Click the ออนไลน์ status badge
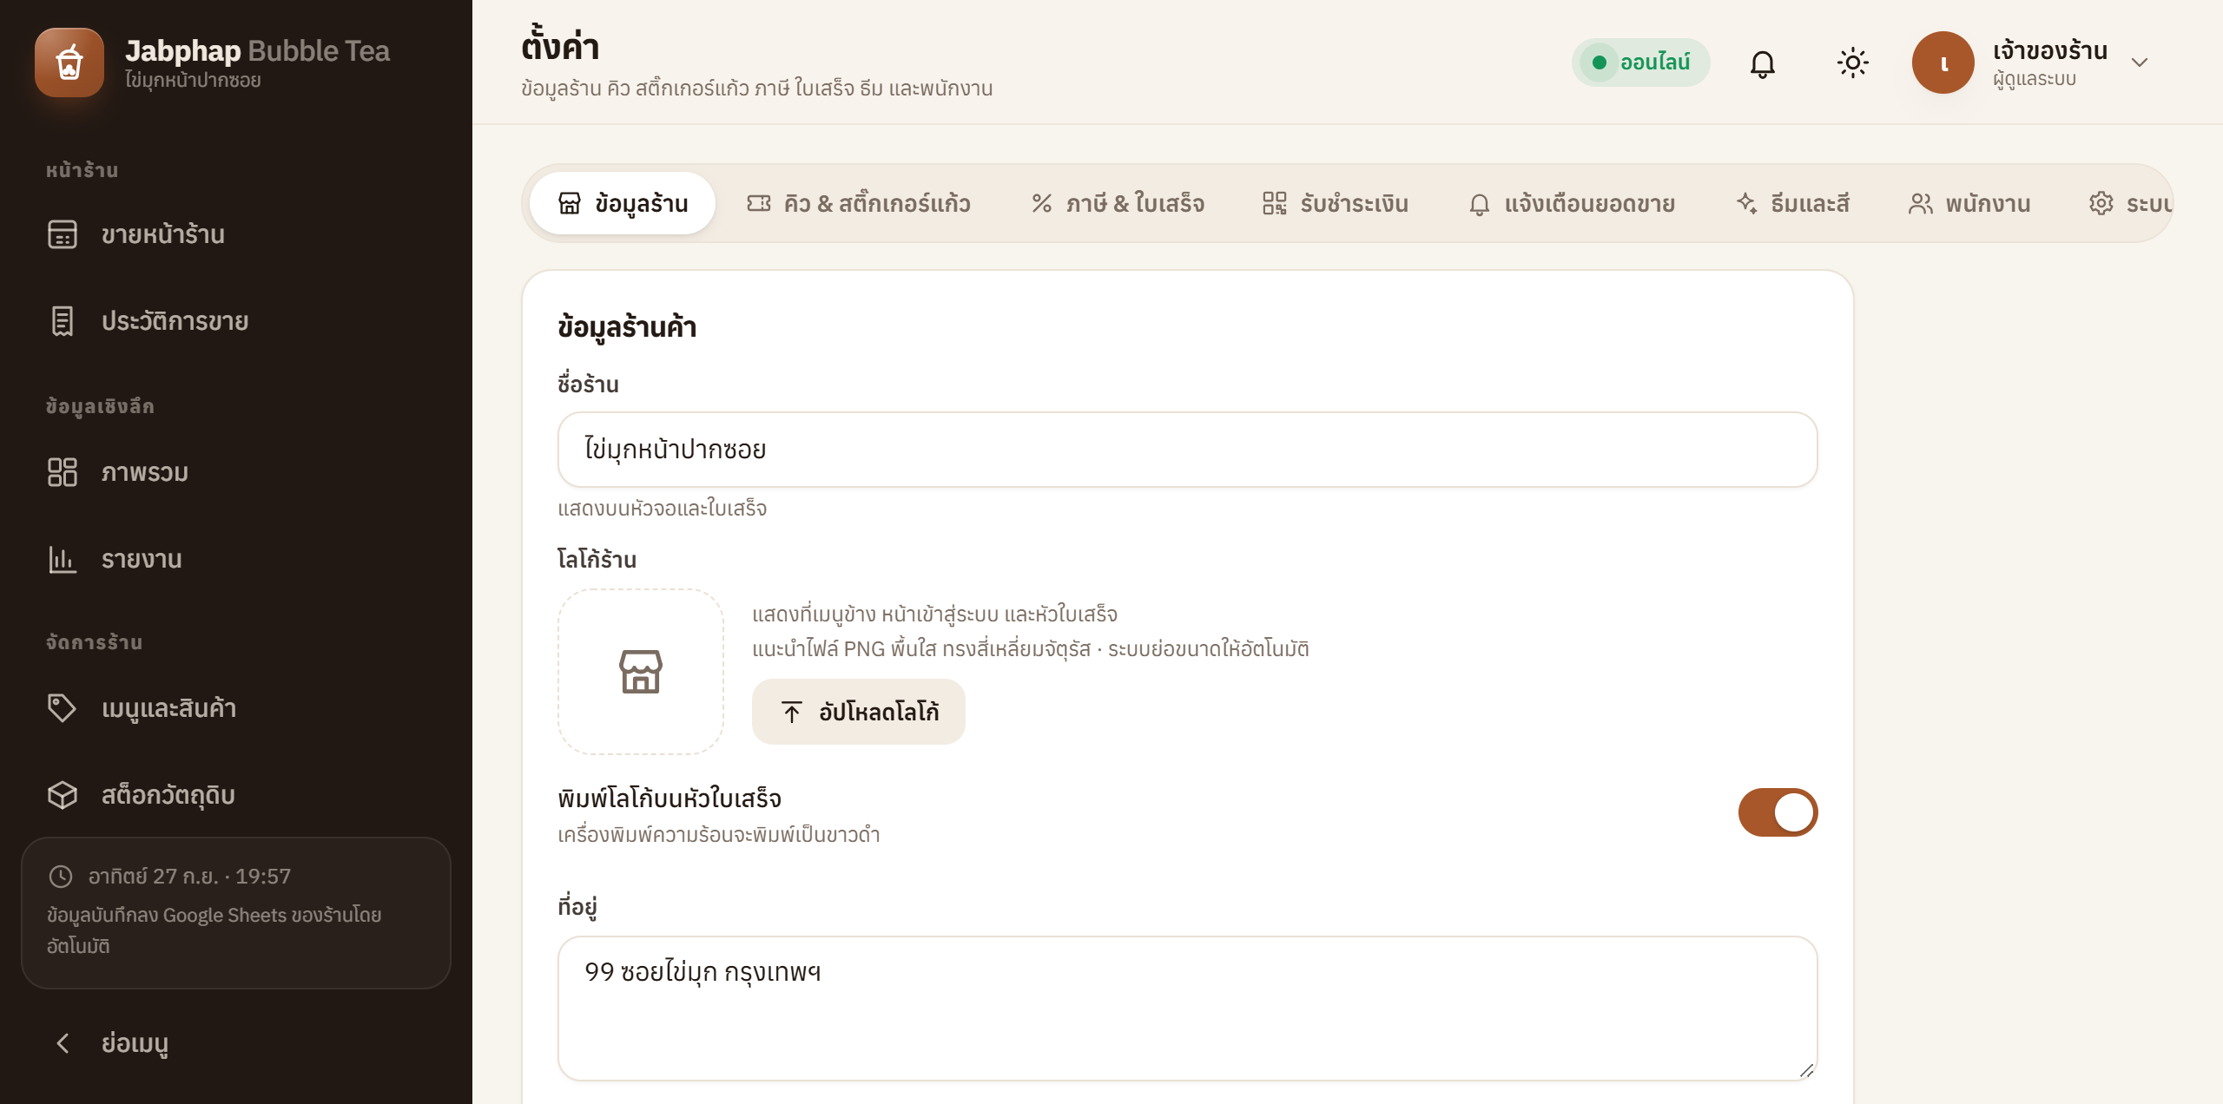Viewport: 2223px width, 1104px height. click(1640, 62)
